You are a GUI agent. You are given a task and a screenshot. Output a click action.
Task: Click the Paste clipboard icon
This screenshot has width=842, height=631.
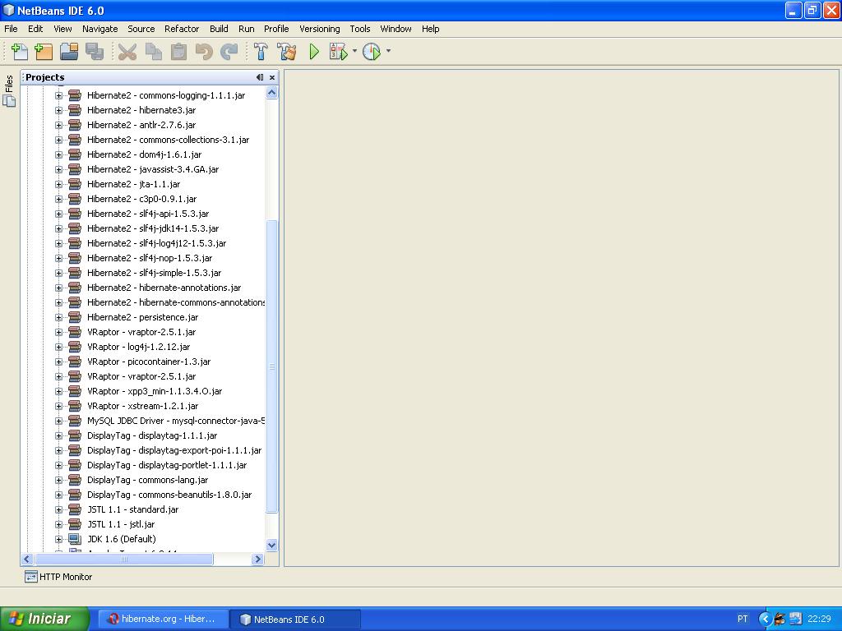[178, 52]
